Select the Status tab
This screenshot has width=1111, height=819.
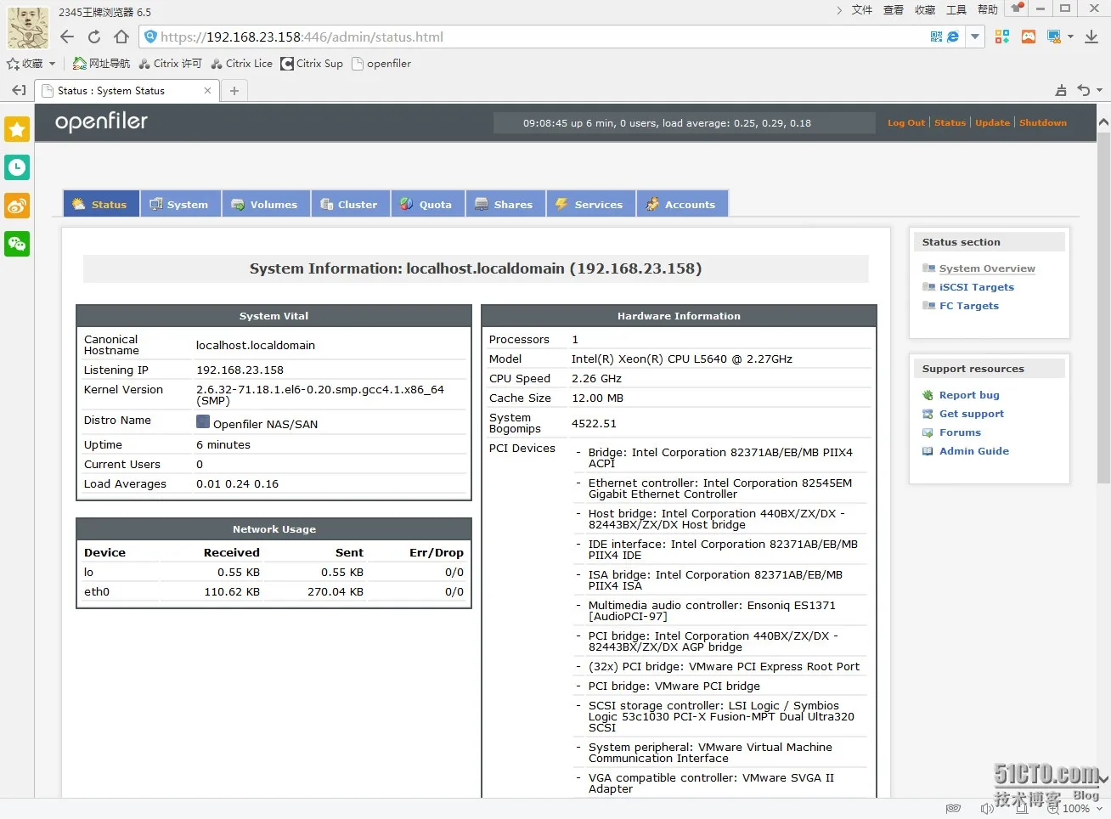[x=101, y=204]
